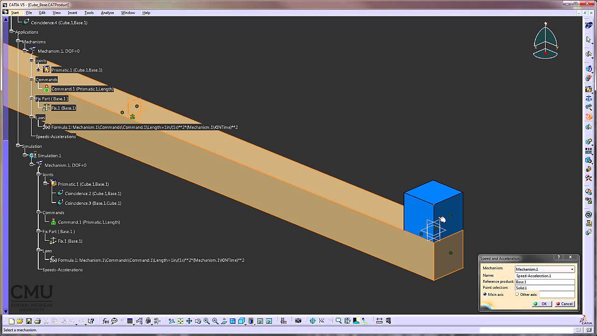
Task: Select Coincidence.2 (Cube.1,Base.1) tree item
Action: coord(93,194)
